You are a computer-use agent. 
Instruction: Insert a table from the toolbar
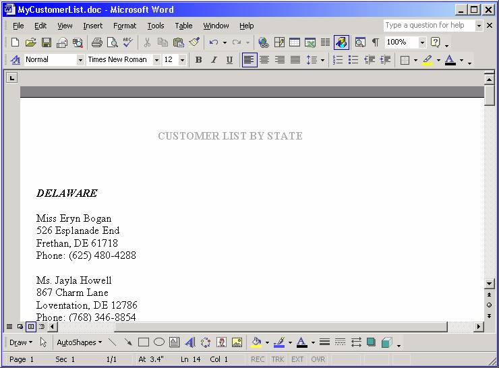tap(295, 42)
